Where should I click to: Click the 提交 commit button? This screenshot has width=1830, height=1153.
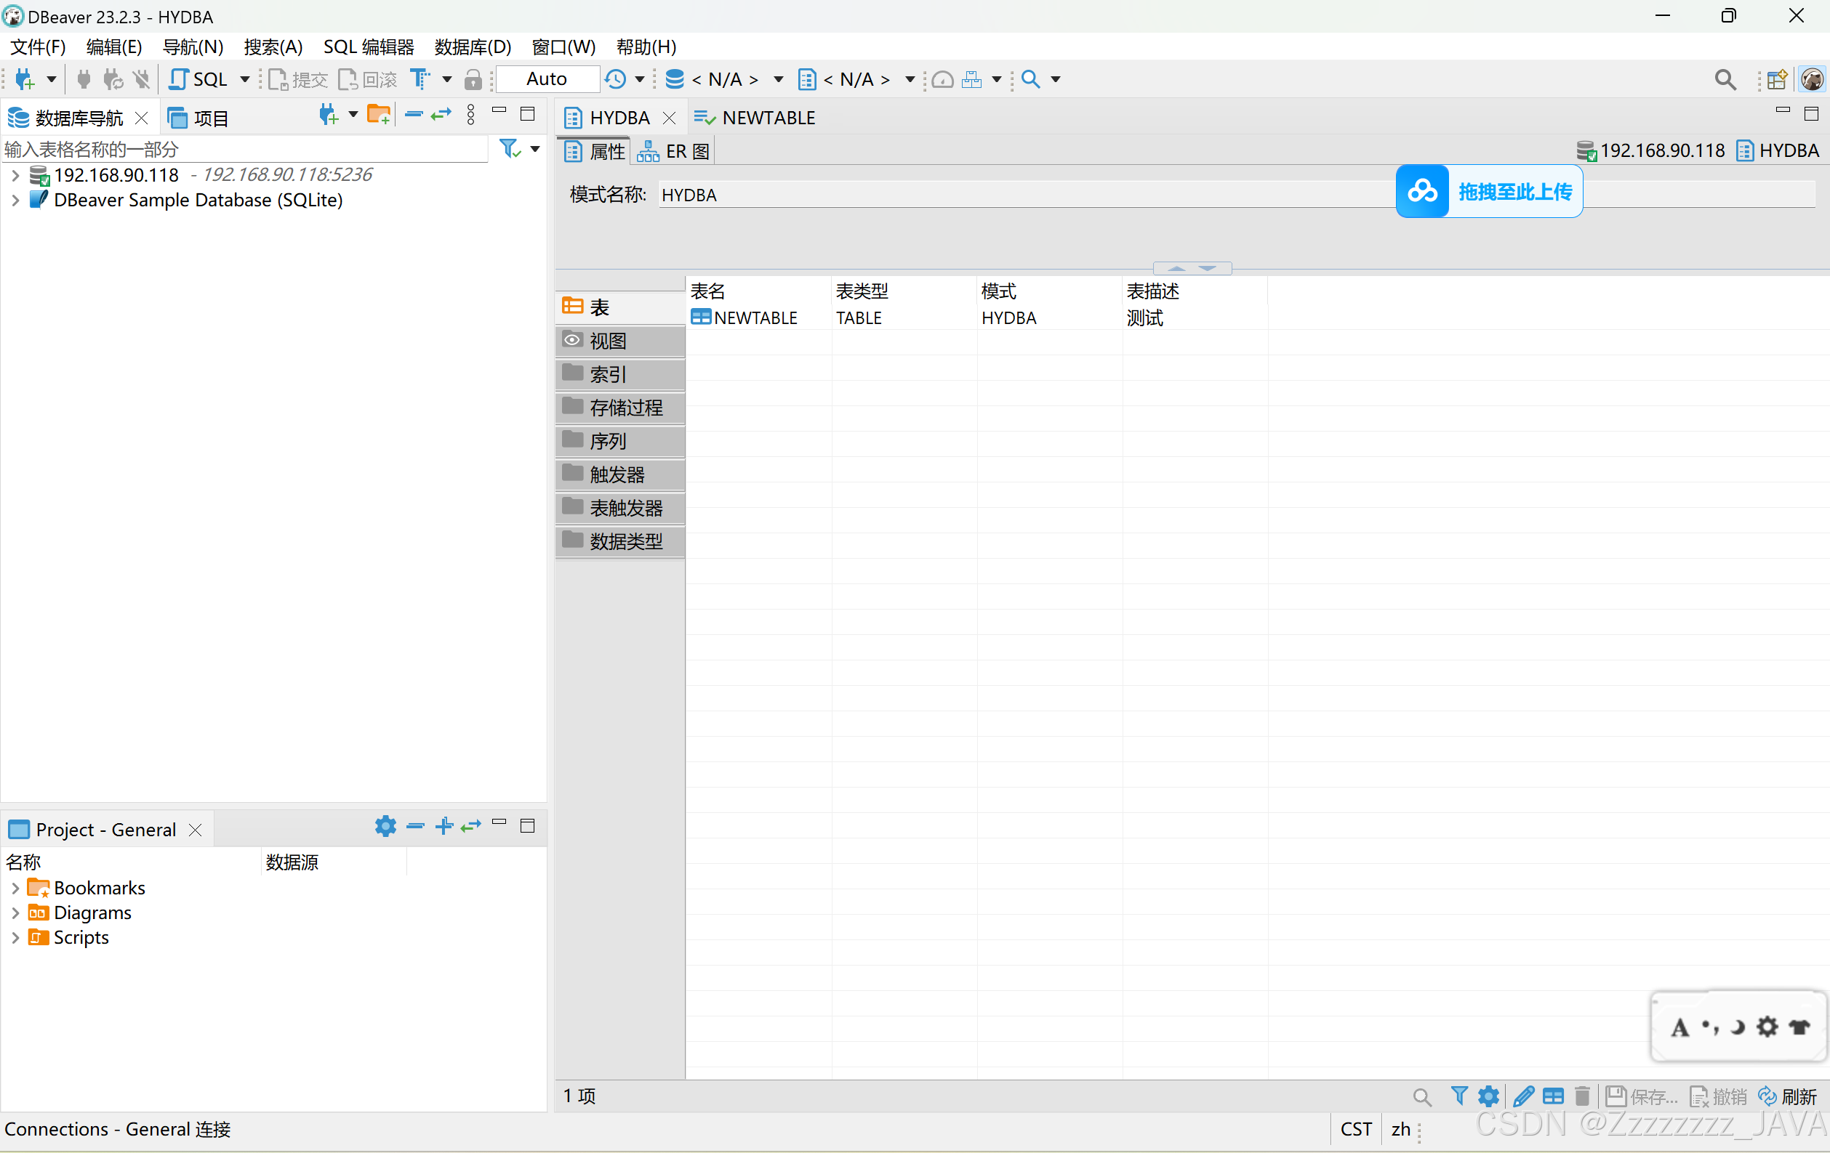pos(298,79)
